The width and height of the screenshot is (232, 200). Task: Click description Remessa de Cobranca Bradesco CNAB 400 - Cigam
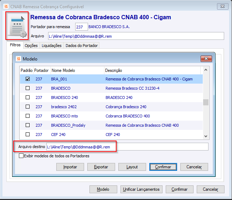coord(149,79)
